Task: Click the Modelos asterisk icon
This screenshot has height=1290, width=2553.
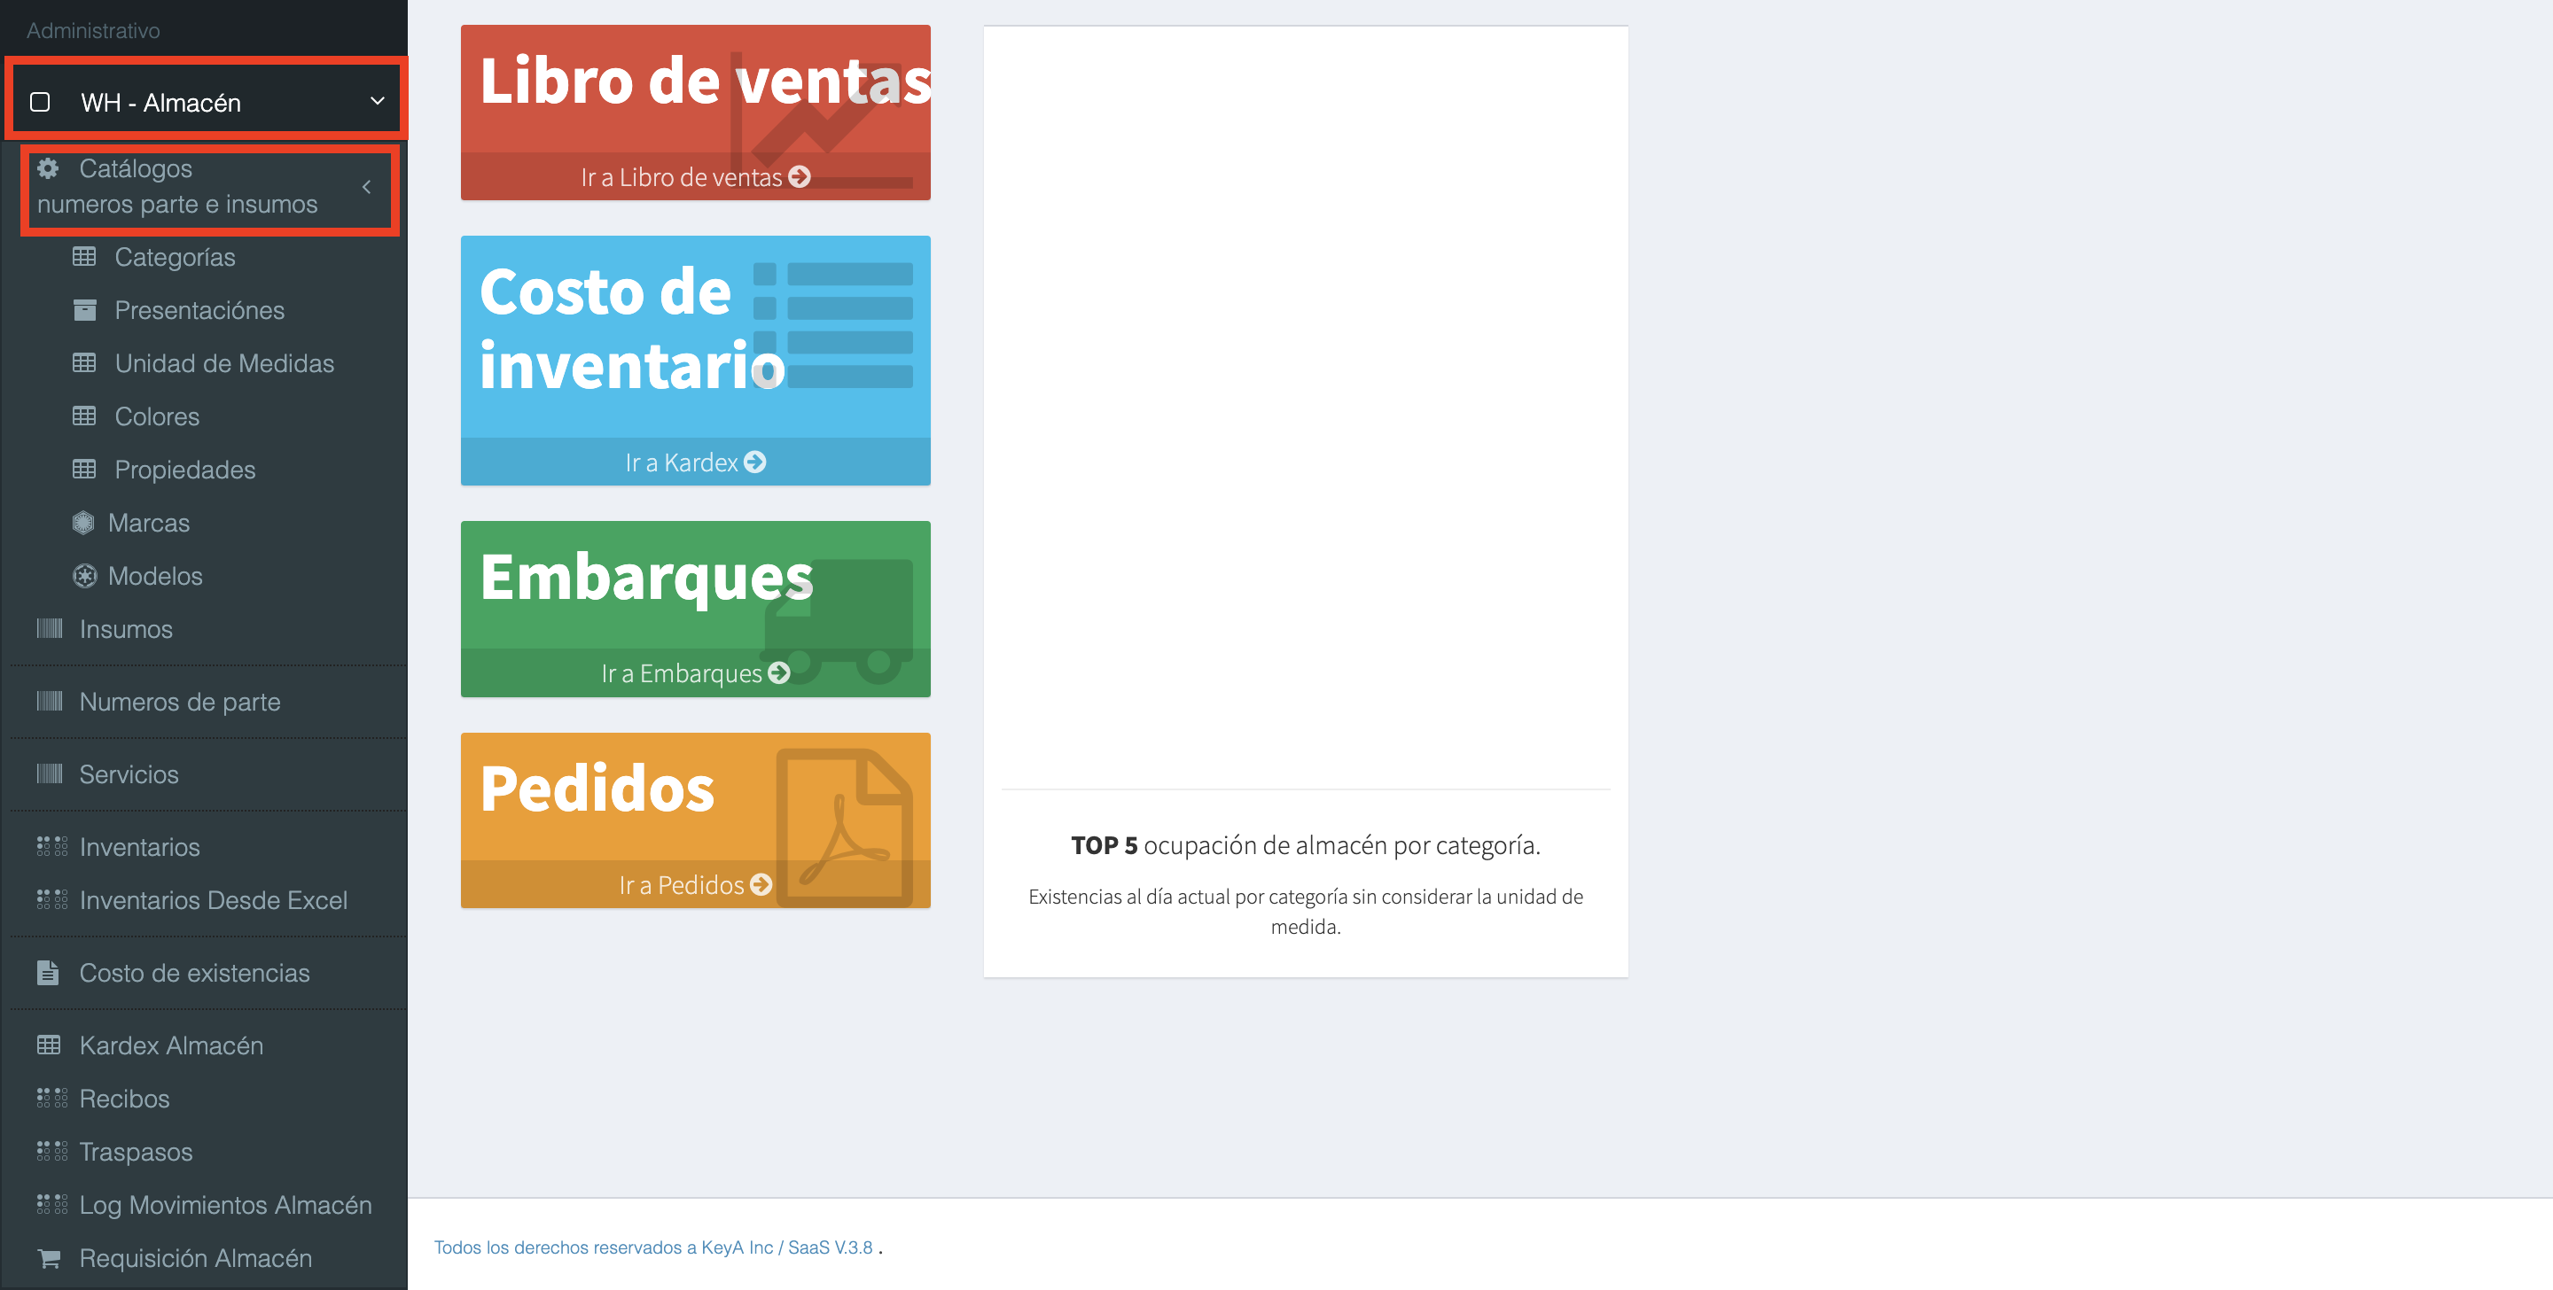Action: pos(84,576)
